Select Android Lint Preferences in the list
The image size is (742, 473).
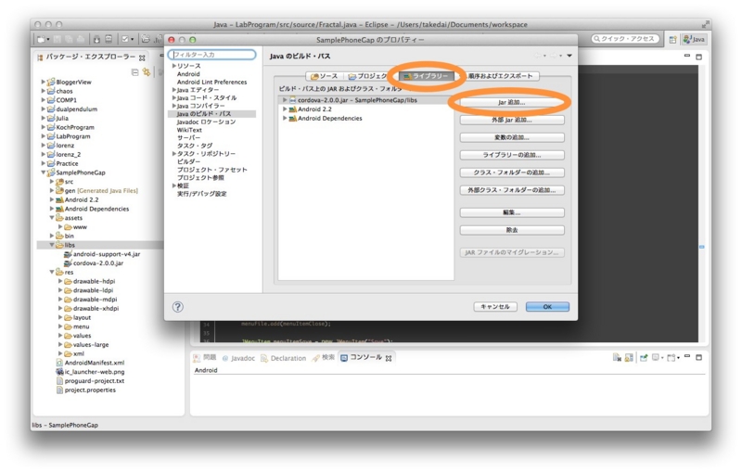(211, 83)
